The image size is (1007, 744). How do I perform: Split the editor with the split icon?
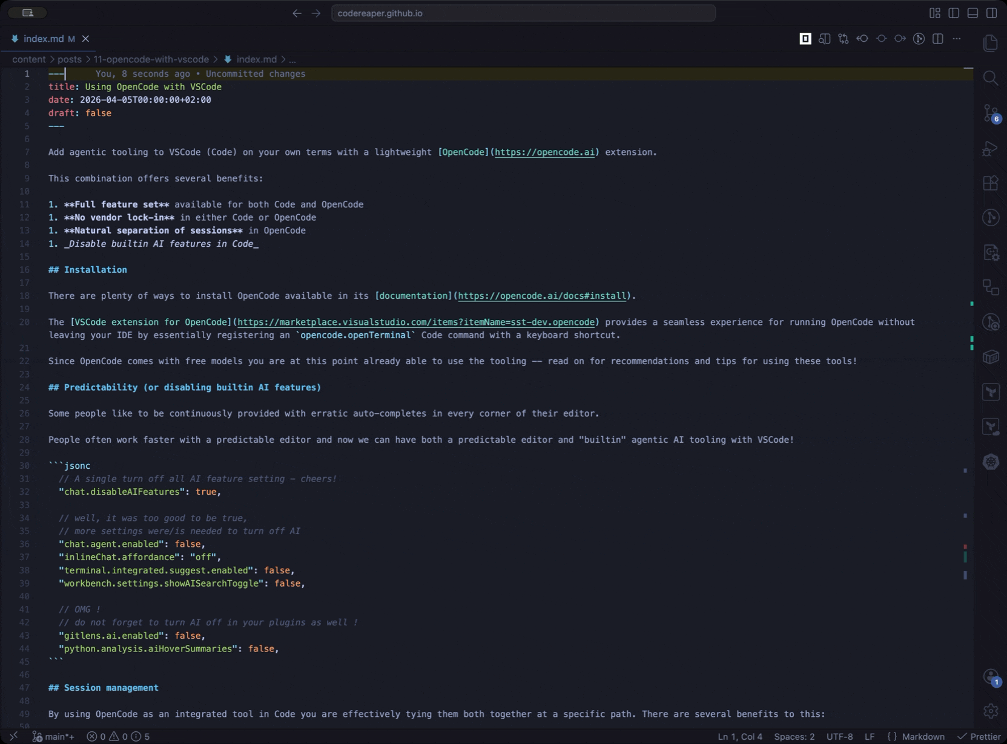coord(938,39)
